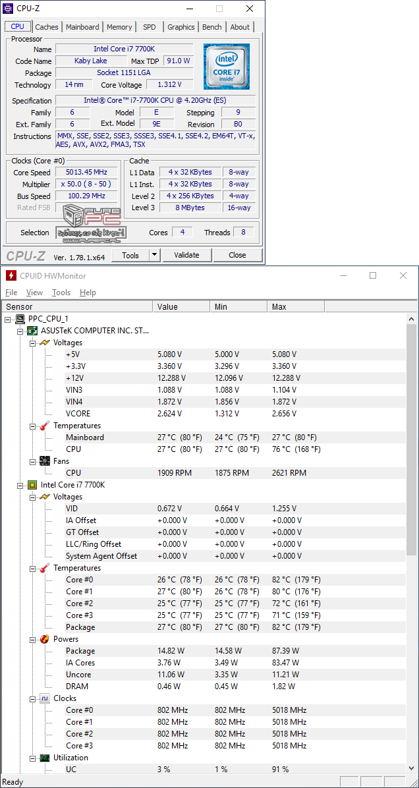
Task: Open the Bench tab
Action: [211, 27]
